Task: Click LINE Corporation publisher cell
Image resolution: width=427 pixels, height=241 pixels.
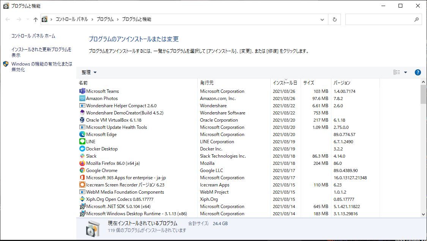Action: pyautogui.click(x=217, y=141)
